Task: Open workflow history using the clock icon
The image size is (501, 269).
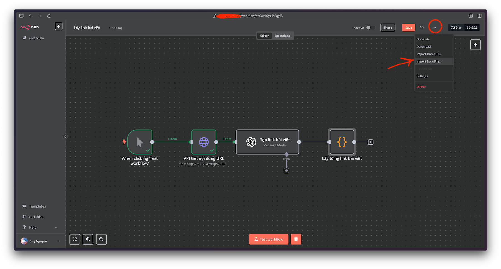Action: [x=421, y=28]
